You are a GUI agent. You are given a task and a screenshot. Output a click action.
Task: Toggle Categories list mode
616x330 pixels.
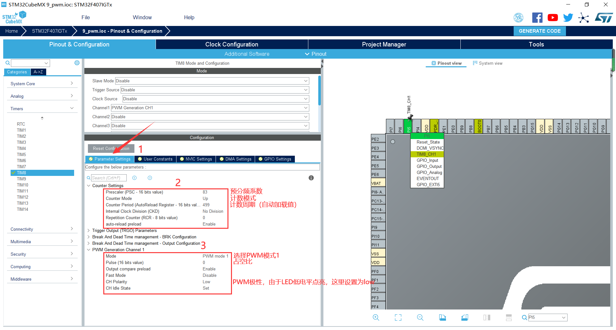coord(17,72)
